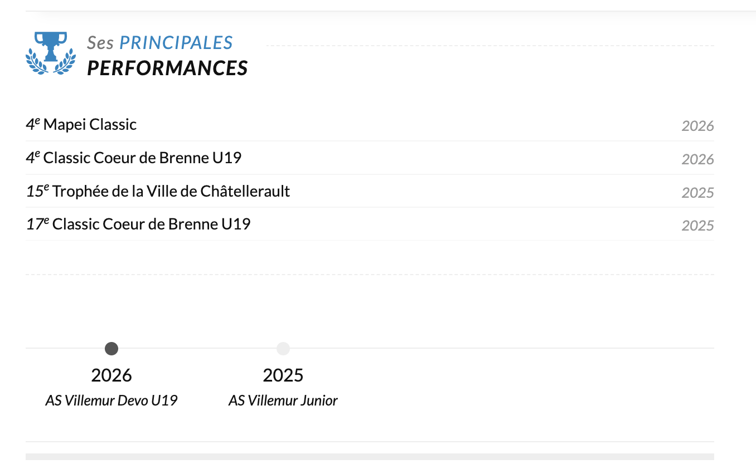Click the 15e rank of Trophée de Châtellerault

pyautogui.click(x=38, y=191)
